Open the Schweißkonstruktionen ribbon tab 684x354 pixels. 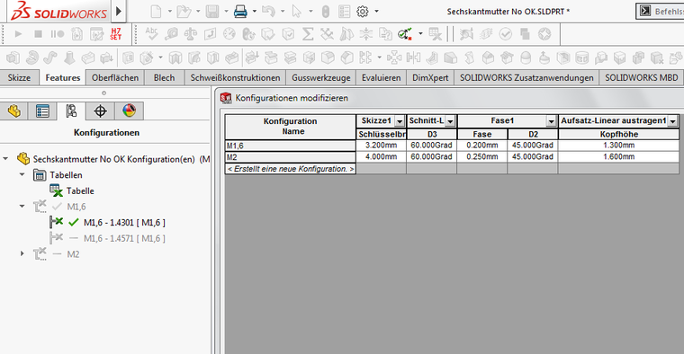click(235, 77)
